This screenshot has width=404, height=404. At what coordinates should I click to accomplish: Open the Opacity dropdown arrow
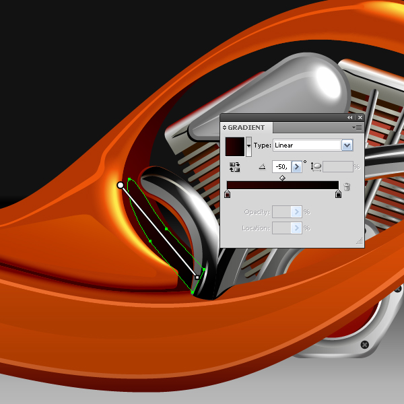296,212
